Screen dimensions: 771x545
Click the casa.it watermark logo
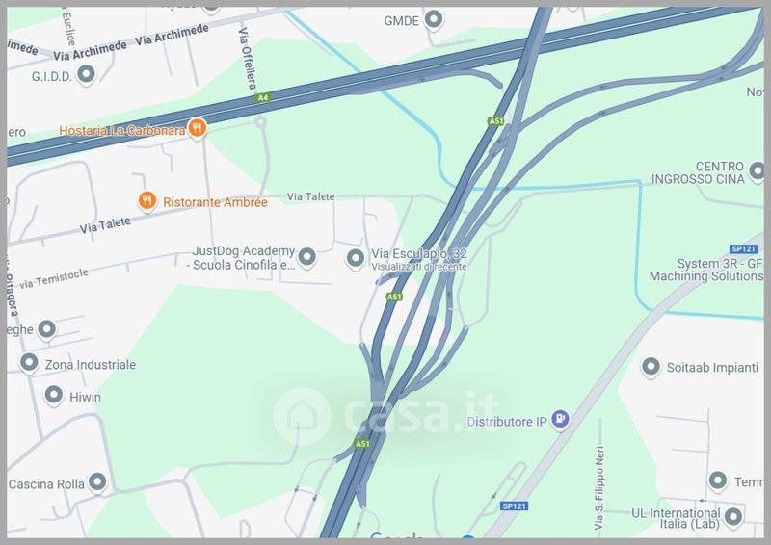click(386, 416)
